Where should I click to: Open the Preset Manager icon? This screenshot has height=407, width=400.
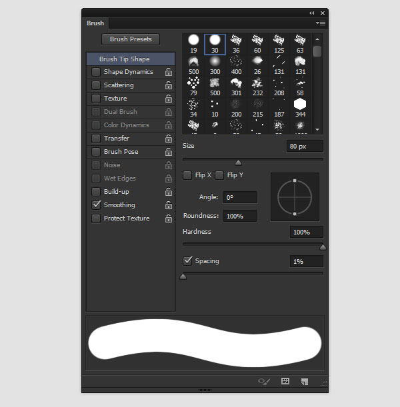tap(285, 381)
